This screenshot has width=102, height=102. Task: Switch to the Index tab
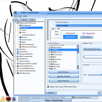17,20
